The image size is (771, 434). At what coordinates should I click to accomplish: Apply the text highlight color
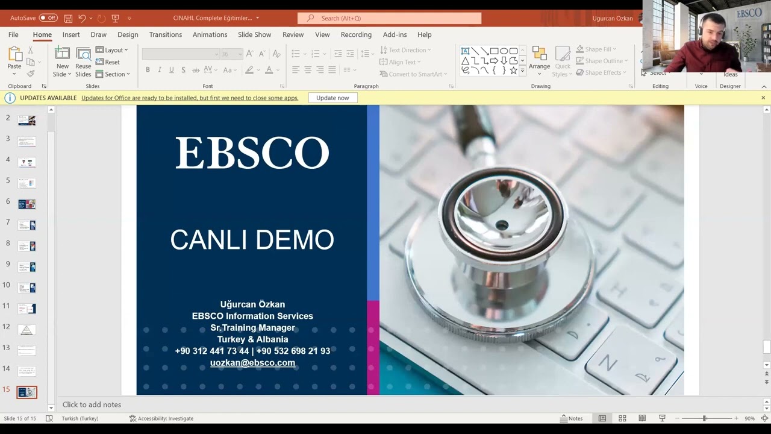coord(249,70)
